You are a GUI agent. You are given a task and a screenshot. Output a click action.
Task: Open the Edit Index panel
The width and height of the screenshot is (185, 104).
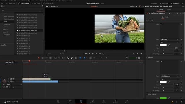coord(36,3)
